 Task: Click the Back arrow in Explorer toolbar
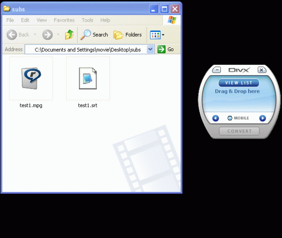pos(12,35)
